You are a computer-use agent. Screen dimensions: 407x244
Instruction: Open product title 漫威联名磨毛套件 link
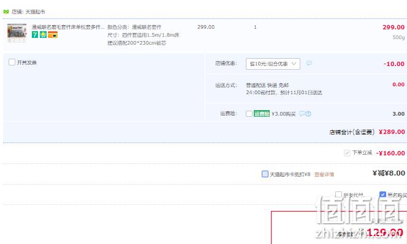pos(68,27)
